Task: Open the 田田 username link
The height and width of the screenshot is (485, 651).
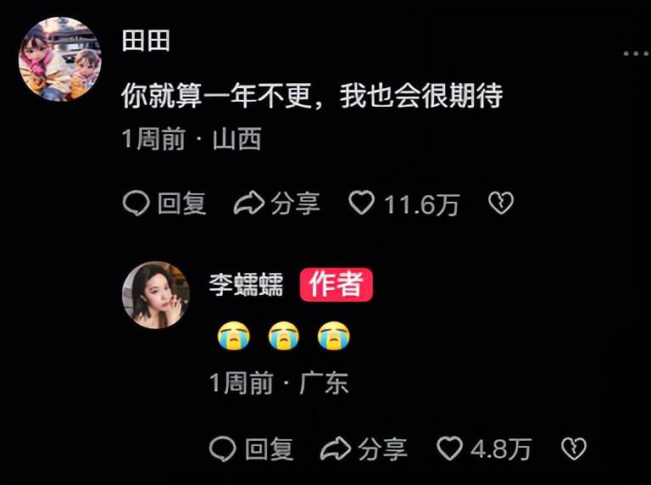Action: (x=146, y=41)
